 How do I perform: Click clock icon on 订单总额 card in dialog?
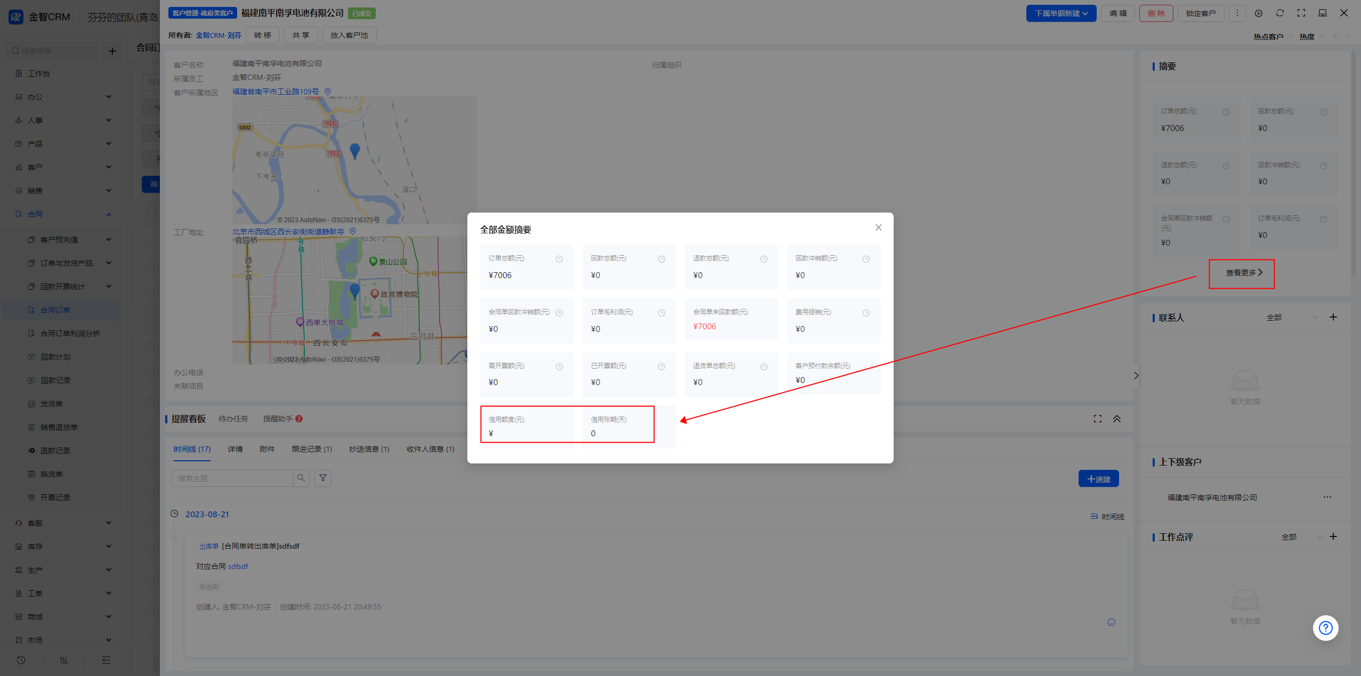pyautogui.click(x=559, y=259)
